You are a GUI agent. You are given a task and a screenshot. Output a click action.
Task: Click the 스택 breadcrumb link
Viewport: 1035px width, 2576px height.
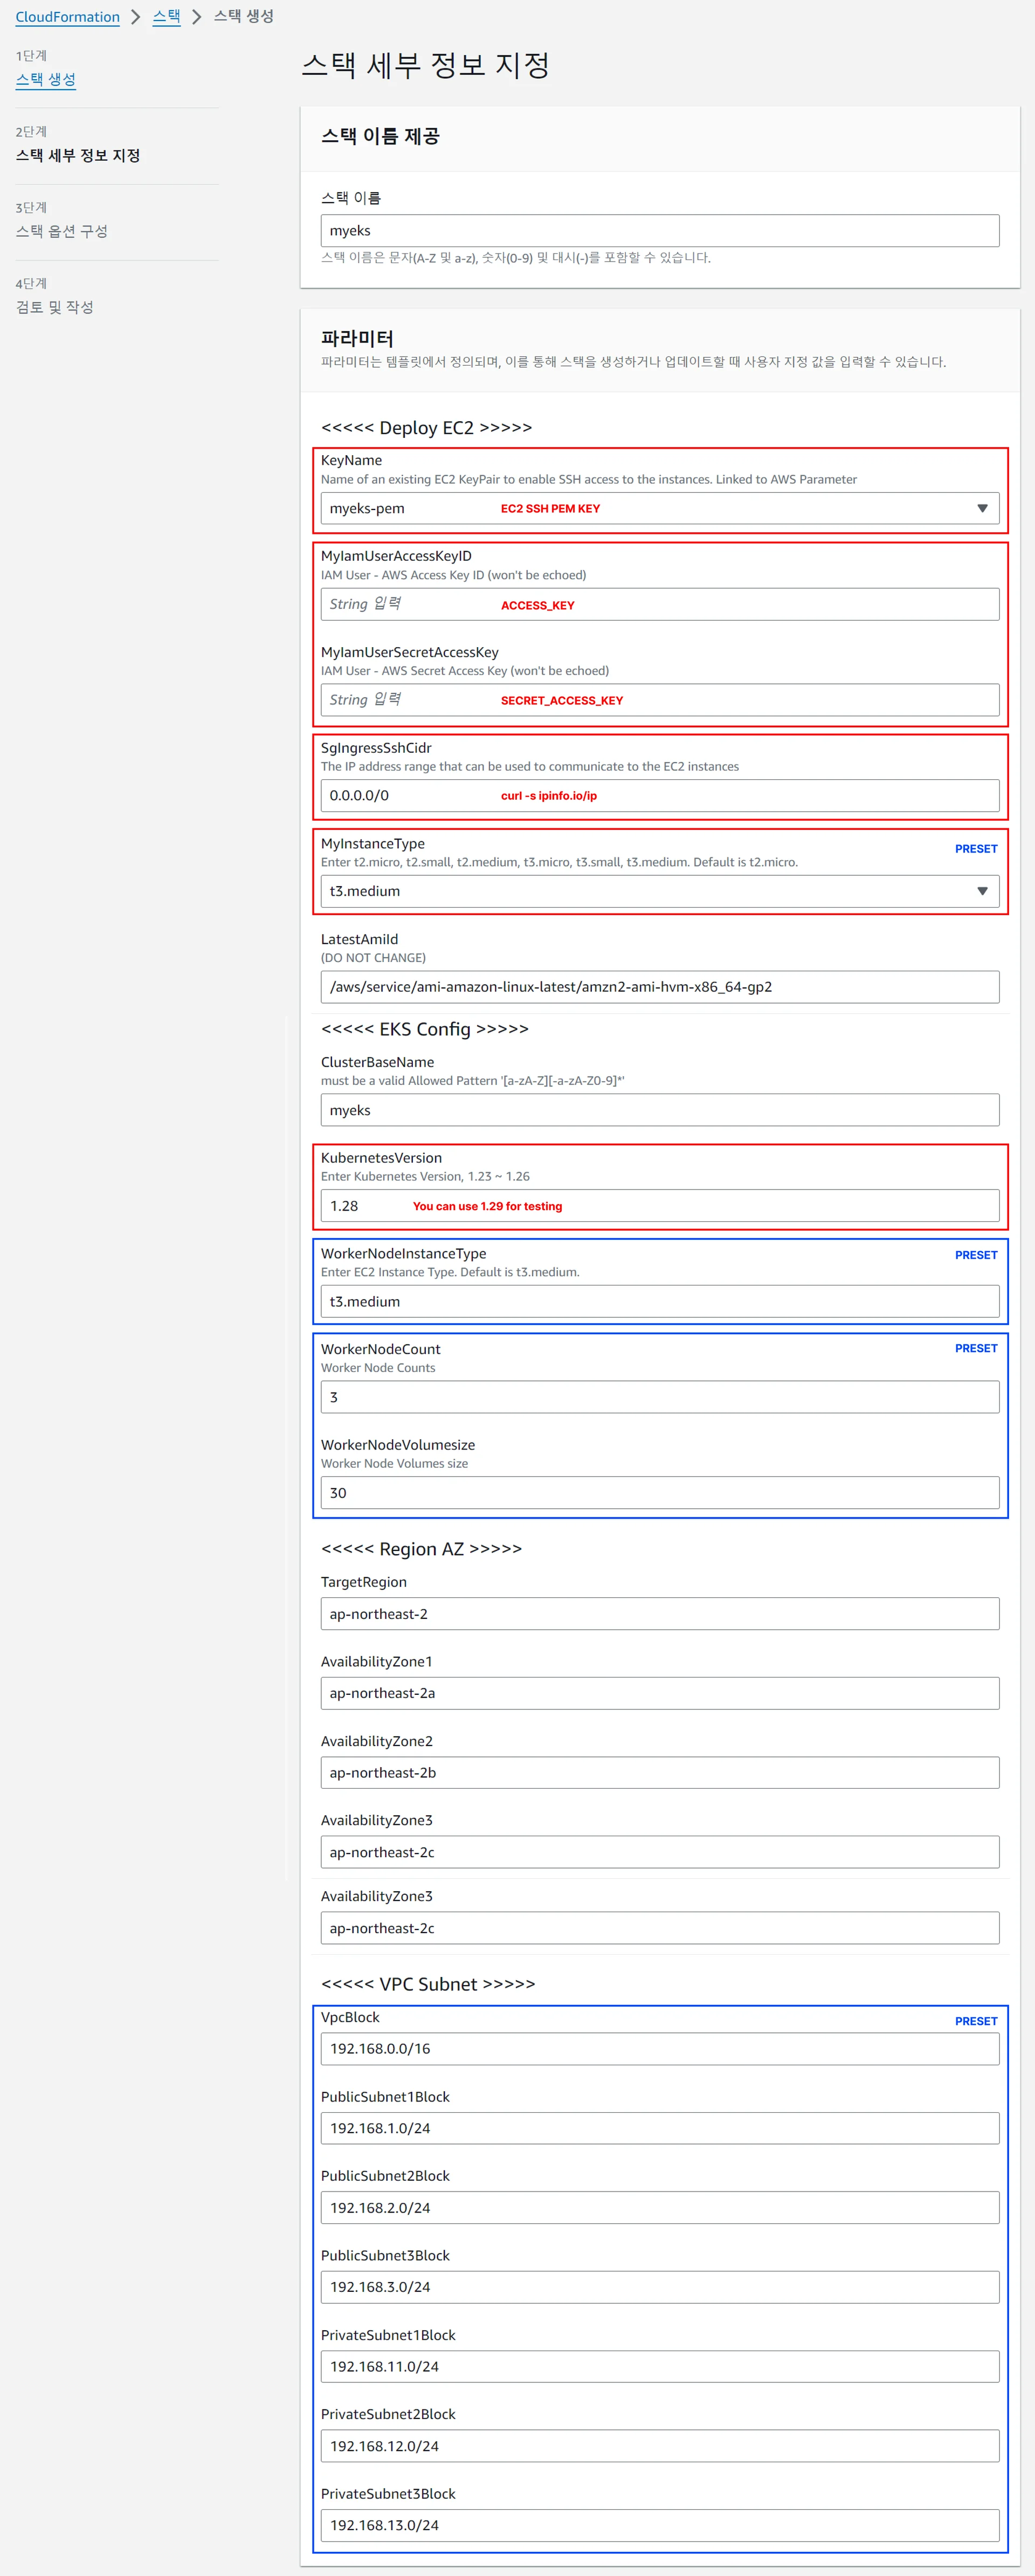click(x=166, y=17)
